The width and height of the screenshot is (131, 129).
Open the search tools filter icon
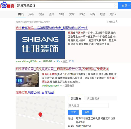[x=107, y=21]
